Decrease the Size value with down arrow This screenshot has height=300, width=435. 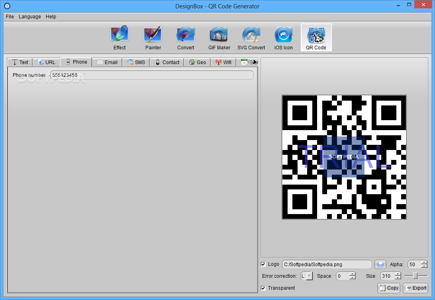click(398, 278)
